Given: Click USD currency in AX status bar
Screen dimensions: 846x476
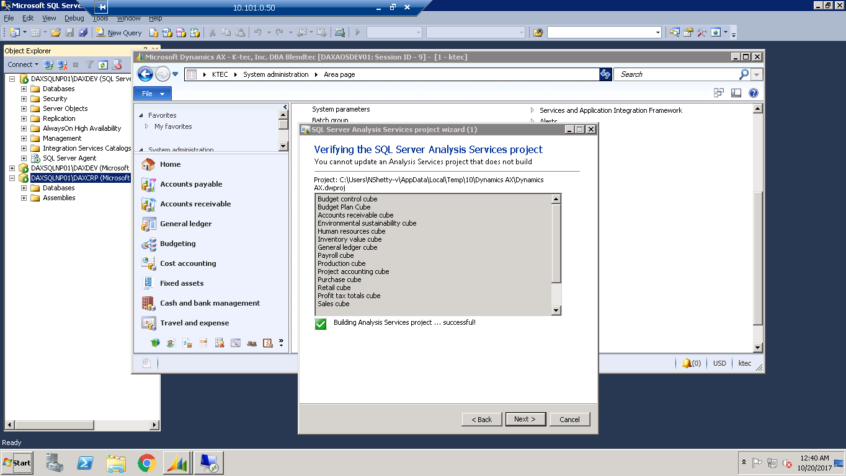Looking at the screenshot, I should pyautogui.click(x=719, y=363).
